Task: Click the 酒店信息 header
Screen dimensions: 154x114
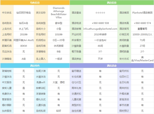Action: pyautogui.click(x=112, y=3)
